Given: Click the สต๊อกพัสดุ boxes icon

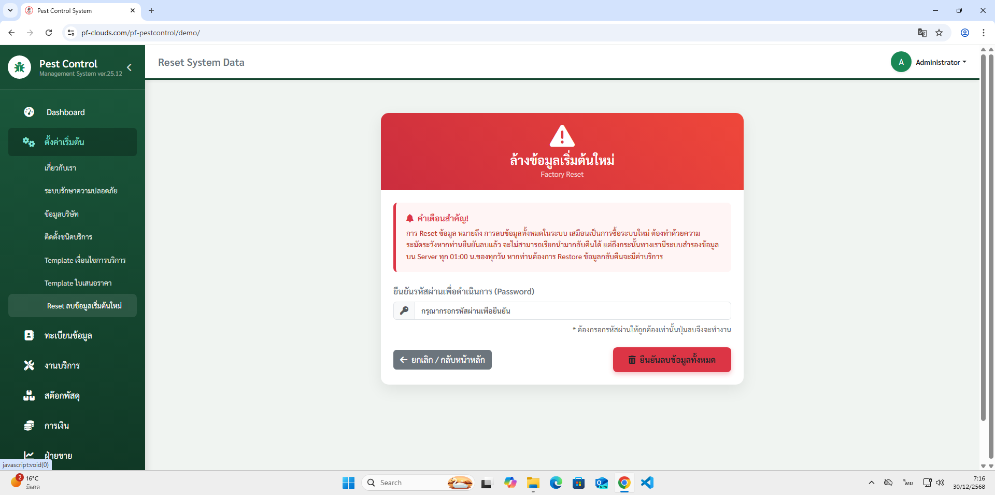Looking at the screenshot, I should pos(29,395).
